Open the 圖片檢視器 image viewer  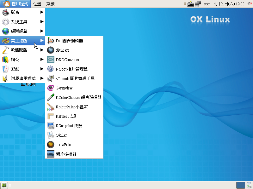pyautogui.click(x=66, y=154)
